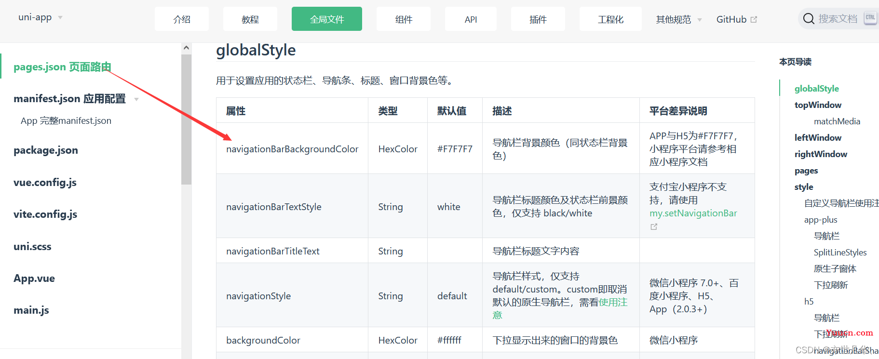Click the globalStyle heading
This screenshot has width=879, height=359.
point(256,50)
